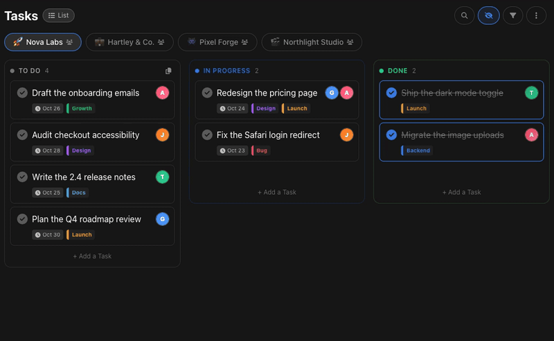Screen dimensions: 554x341
Task: Click the Oct 30 due date chip
Action: (48, 234)
